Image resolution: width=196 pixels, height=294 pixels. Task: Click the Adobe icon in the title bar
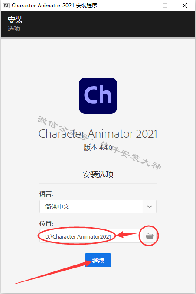(6, 6)
